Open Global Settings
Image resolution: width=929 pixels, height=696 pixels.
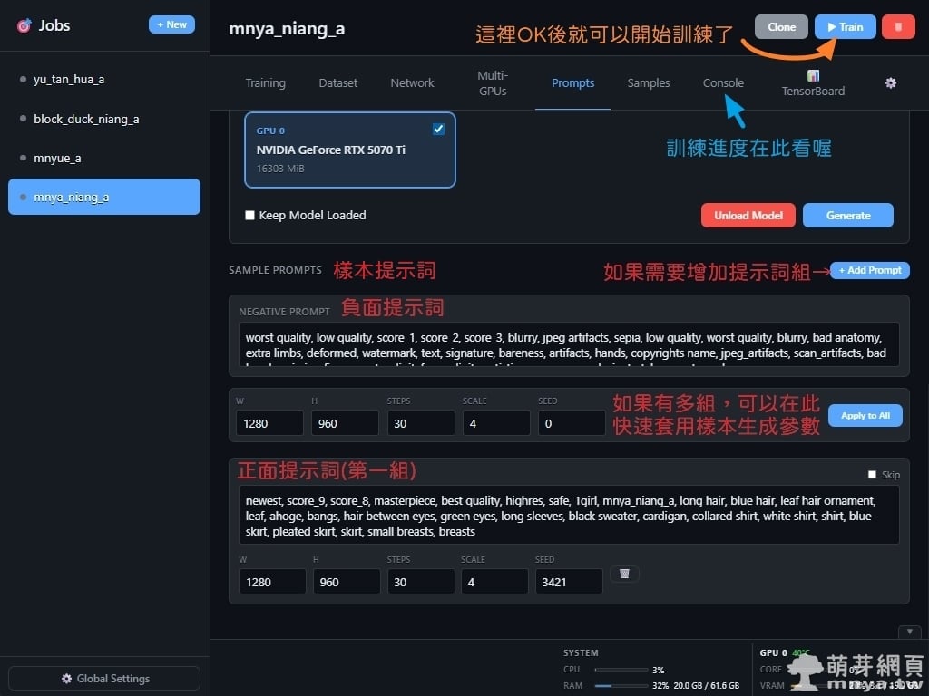tap(104, 679)
